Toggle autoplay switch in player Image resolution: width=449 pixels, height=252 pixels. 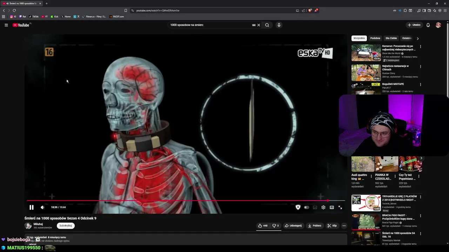(x=306, y=207)
